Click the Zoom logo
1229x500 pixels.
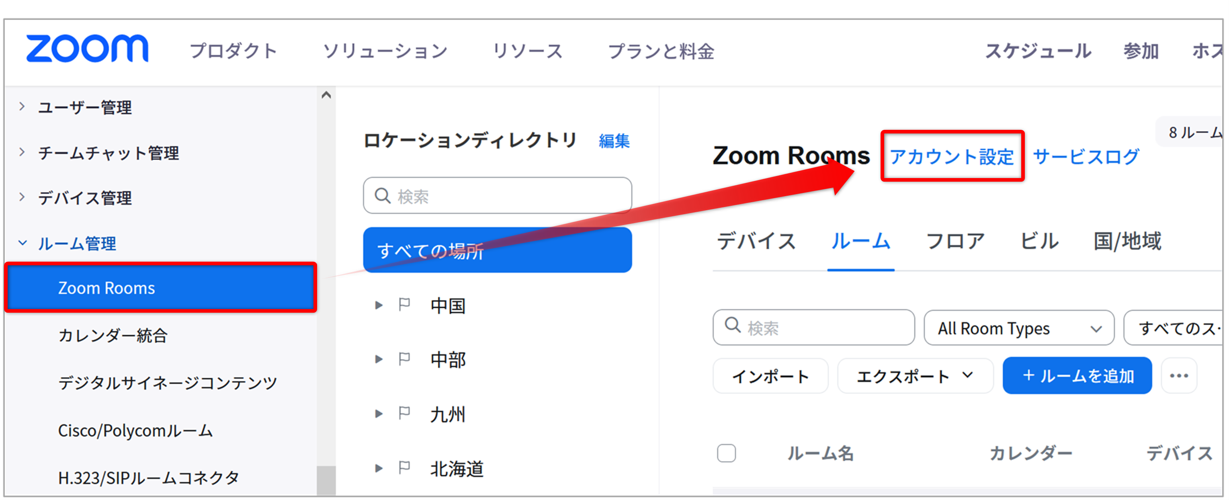click(x=87, y=49)
